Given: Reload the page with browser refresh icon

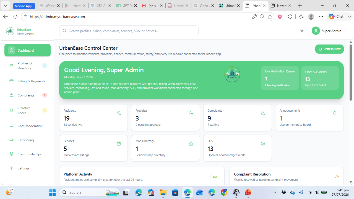Looking at the screenshot, I should click(15, 17).
